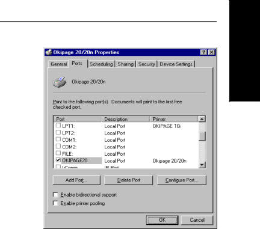The height and width of the screenshot is (229, 260).
Task: Click the Okipage 20/20n printer icon
Action: pyautogui.click(x=60, y=82)
